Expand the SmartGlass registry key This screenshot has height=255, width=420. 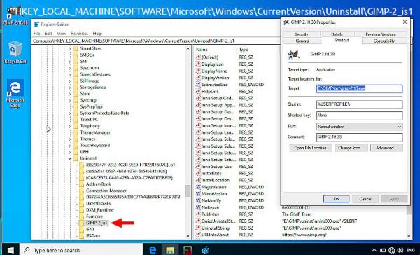coord(69,48)
